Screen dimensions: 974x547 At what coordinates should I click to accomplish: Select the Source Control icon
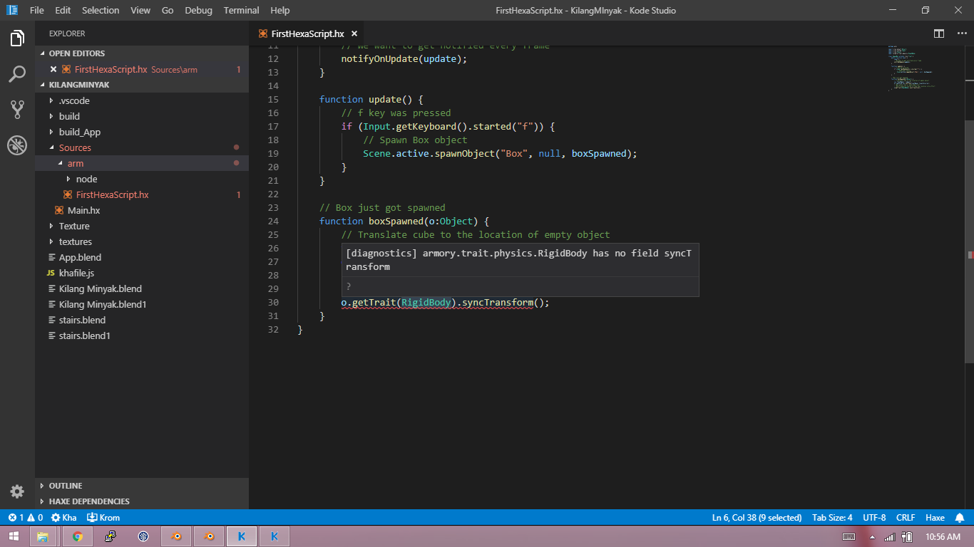(17, 109)
